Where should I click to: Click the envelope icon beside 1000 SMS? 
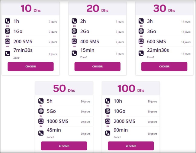pos(41,121)
